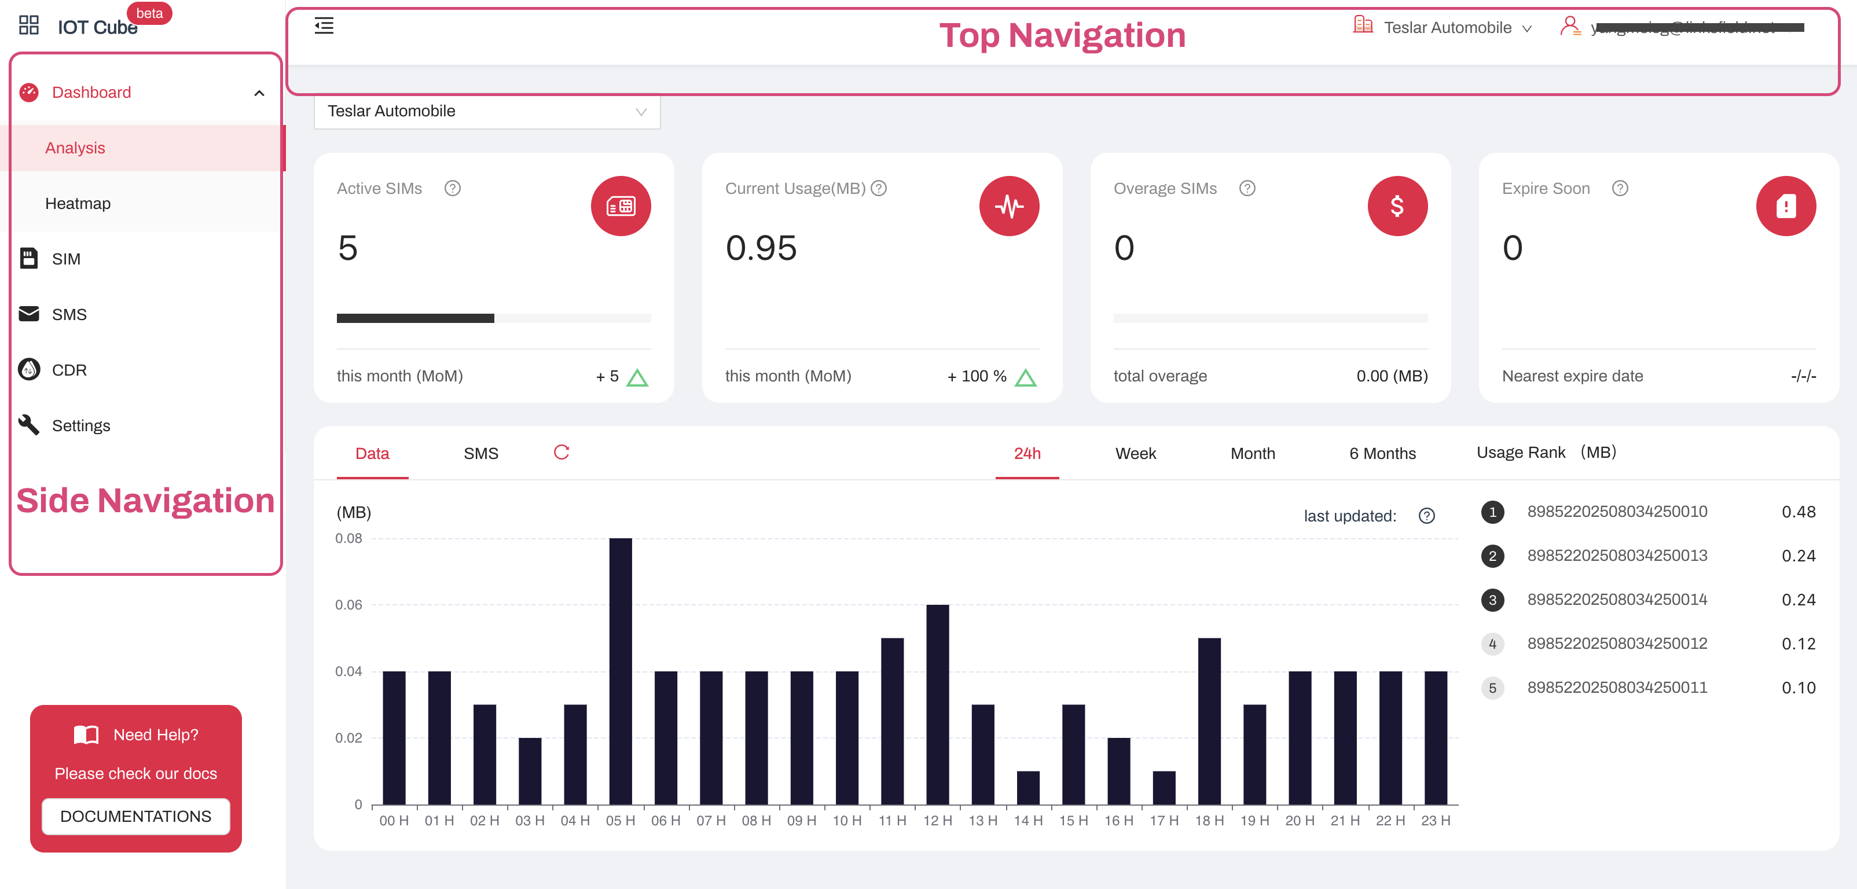
Task: Click the beta badge next to IOT Cube
Action: click(x=149, y=13)
